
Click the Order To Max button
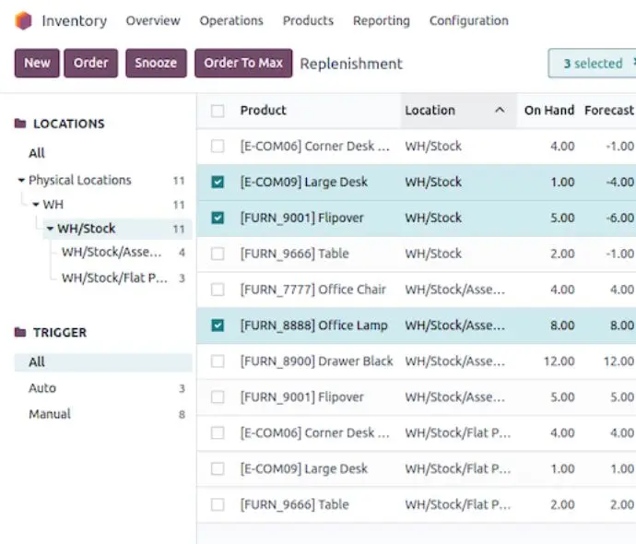pyautogui.click(x=243, y=63)
